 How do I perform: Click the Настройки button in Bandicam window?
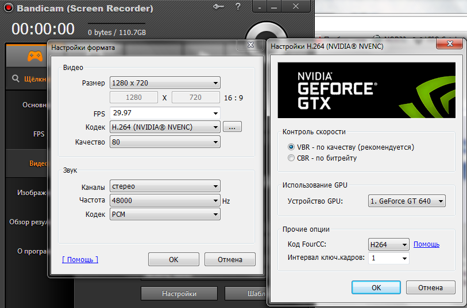tap(179, 294)
